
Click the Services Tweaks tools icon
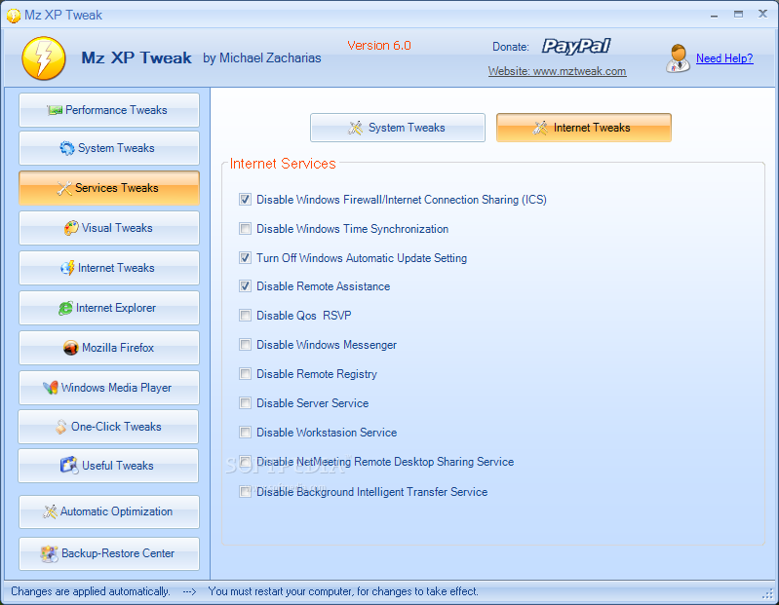click(64, 188)
